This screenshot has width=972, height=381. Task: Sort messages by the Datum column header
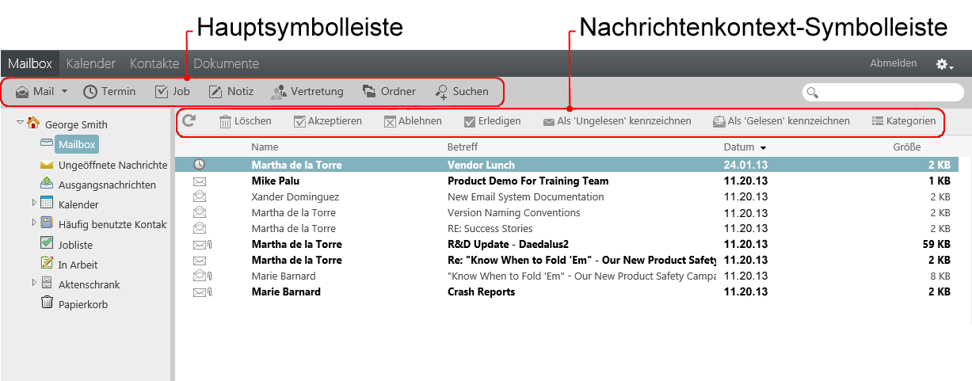coord(739,147)
